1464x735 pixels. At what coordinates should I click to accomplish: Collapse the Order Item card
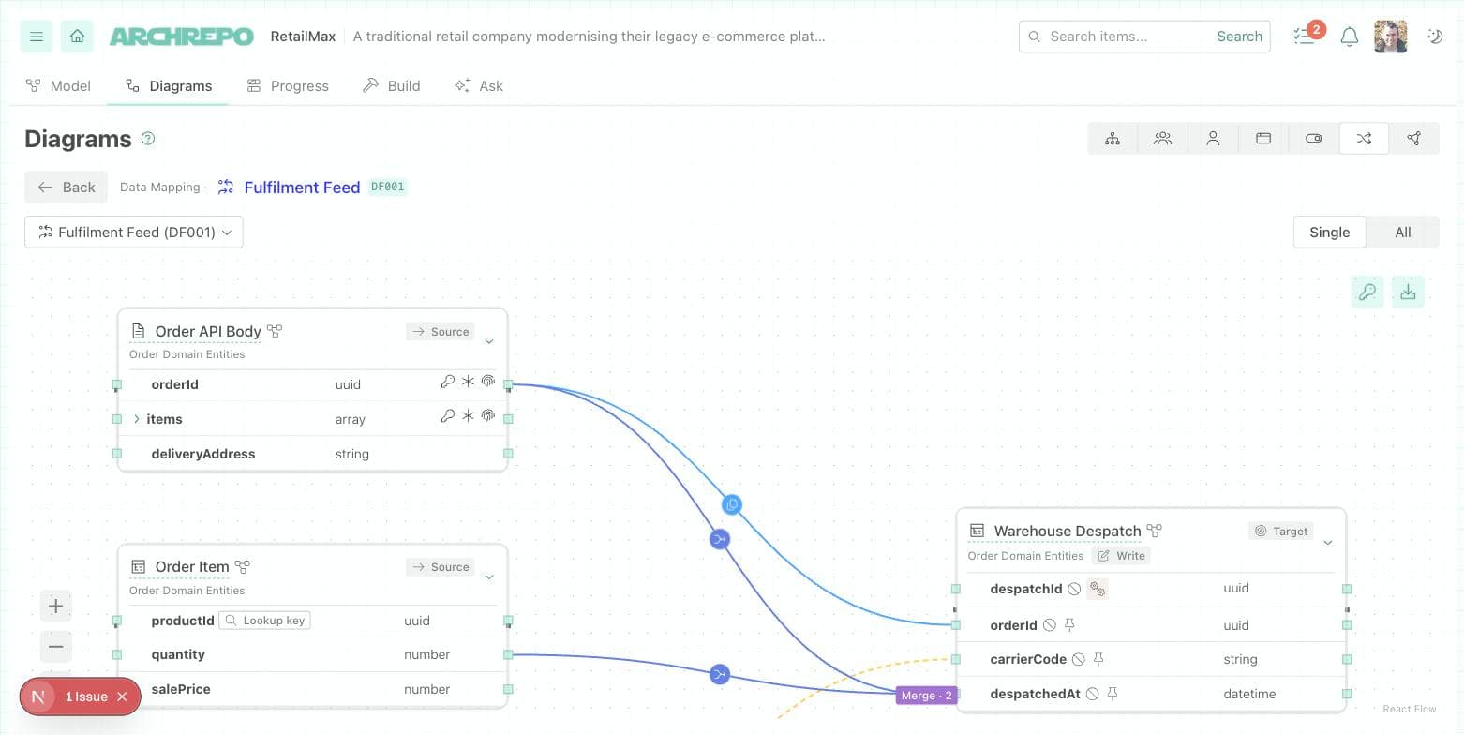[x=489, y=577]
